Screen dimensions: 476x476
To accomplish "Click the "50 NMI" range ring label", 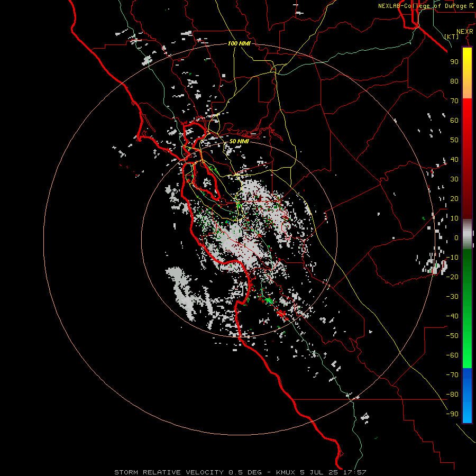I will [x=239, y=141].
